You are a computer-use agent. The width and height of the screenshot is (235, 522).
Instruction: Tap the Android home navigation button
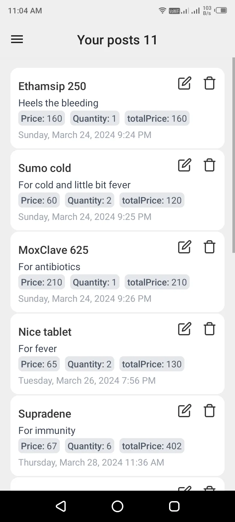point(117,506)
